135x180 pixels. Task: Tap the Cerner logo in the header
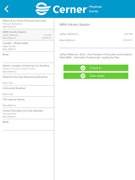pos(62,9)
